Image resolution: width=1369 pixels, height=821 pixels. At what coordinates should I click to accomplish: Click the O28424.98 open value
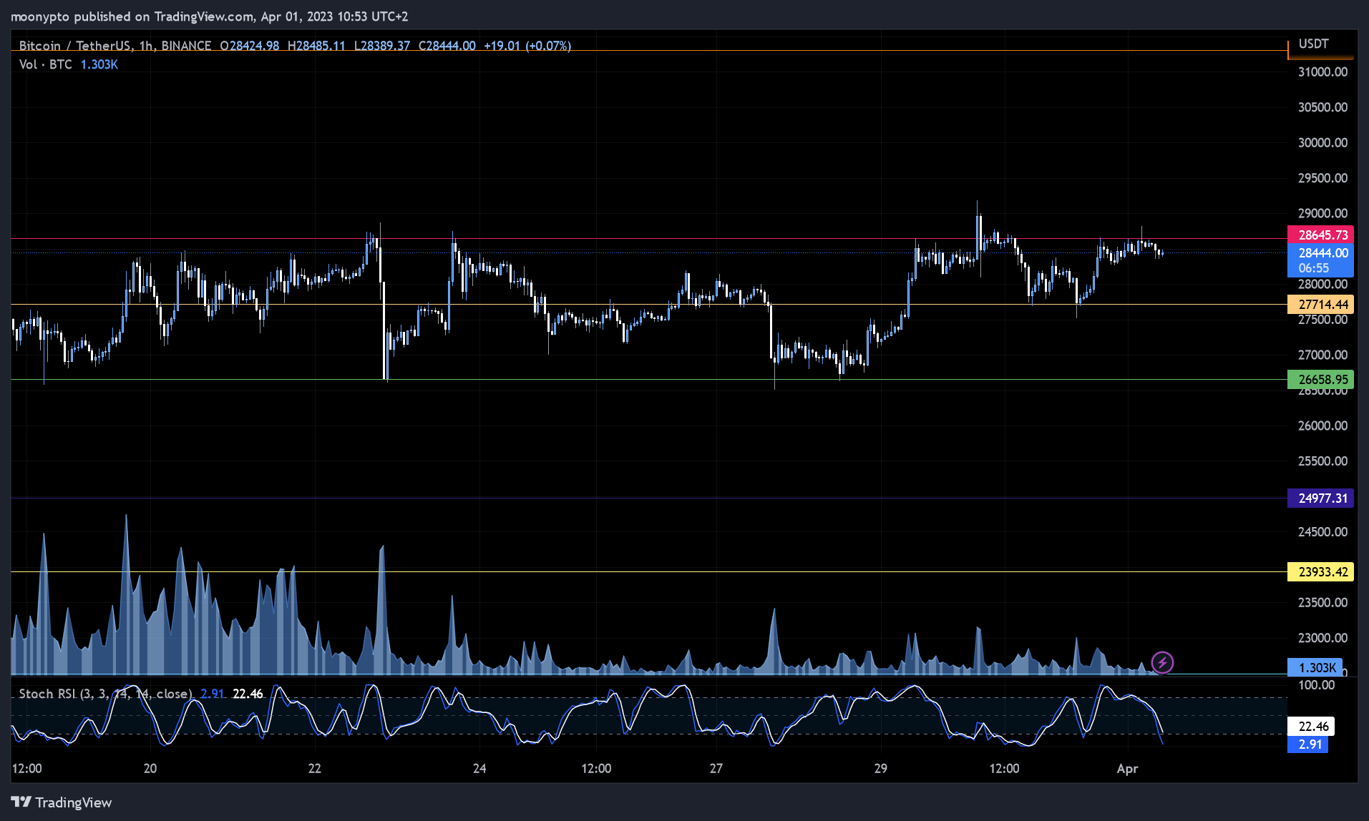(x=250, y=46)
